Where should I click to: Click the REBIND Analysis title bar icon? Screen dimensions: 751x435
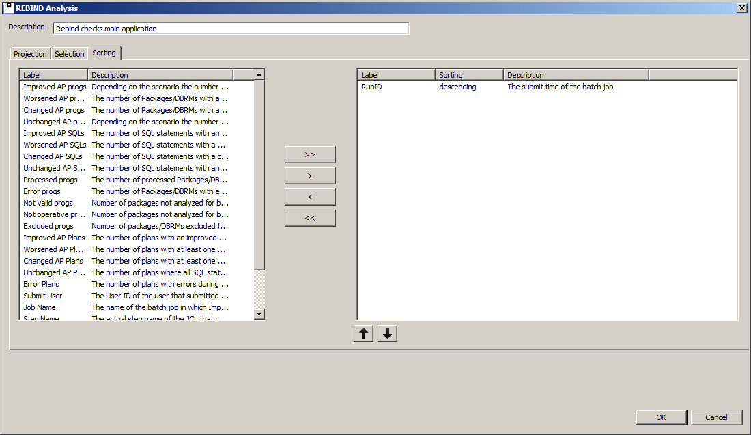coord(9,8)
